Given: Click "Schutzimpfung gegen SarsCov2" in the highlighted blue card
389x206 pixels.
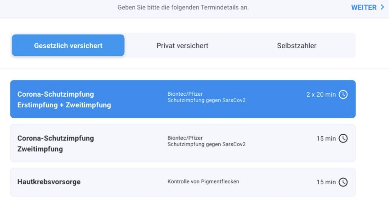Looking at the screenshot, I should pyautogui.click(x=206, y=100).
